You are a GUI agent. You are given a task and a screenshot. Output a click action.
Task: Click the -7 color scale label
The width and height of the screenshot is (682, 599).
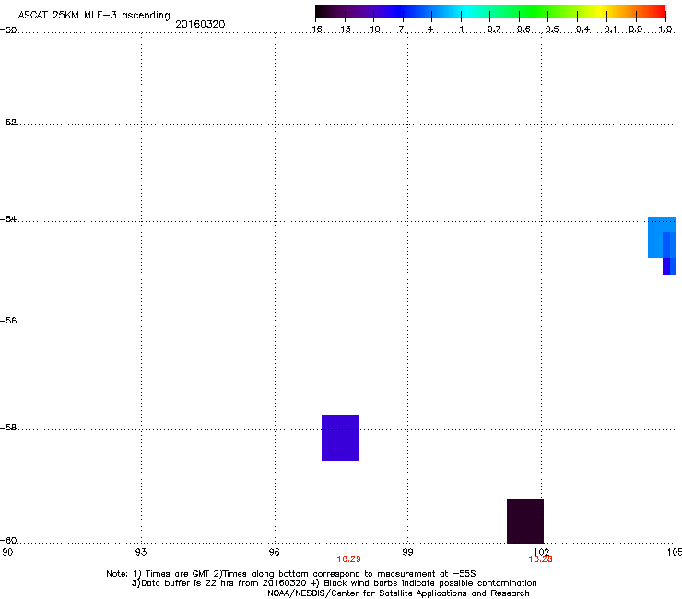coord(400,29)
